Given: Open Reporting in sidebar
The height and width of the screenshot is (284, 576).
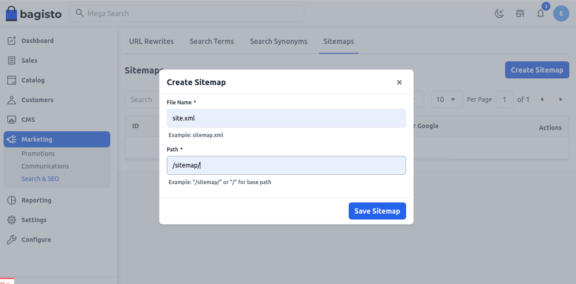Looking at the screenshot, I should (36, 200).
